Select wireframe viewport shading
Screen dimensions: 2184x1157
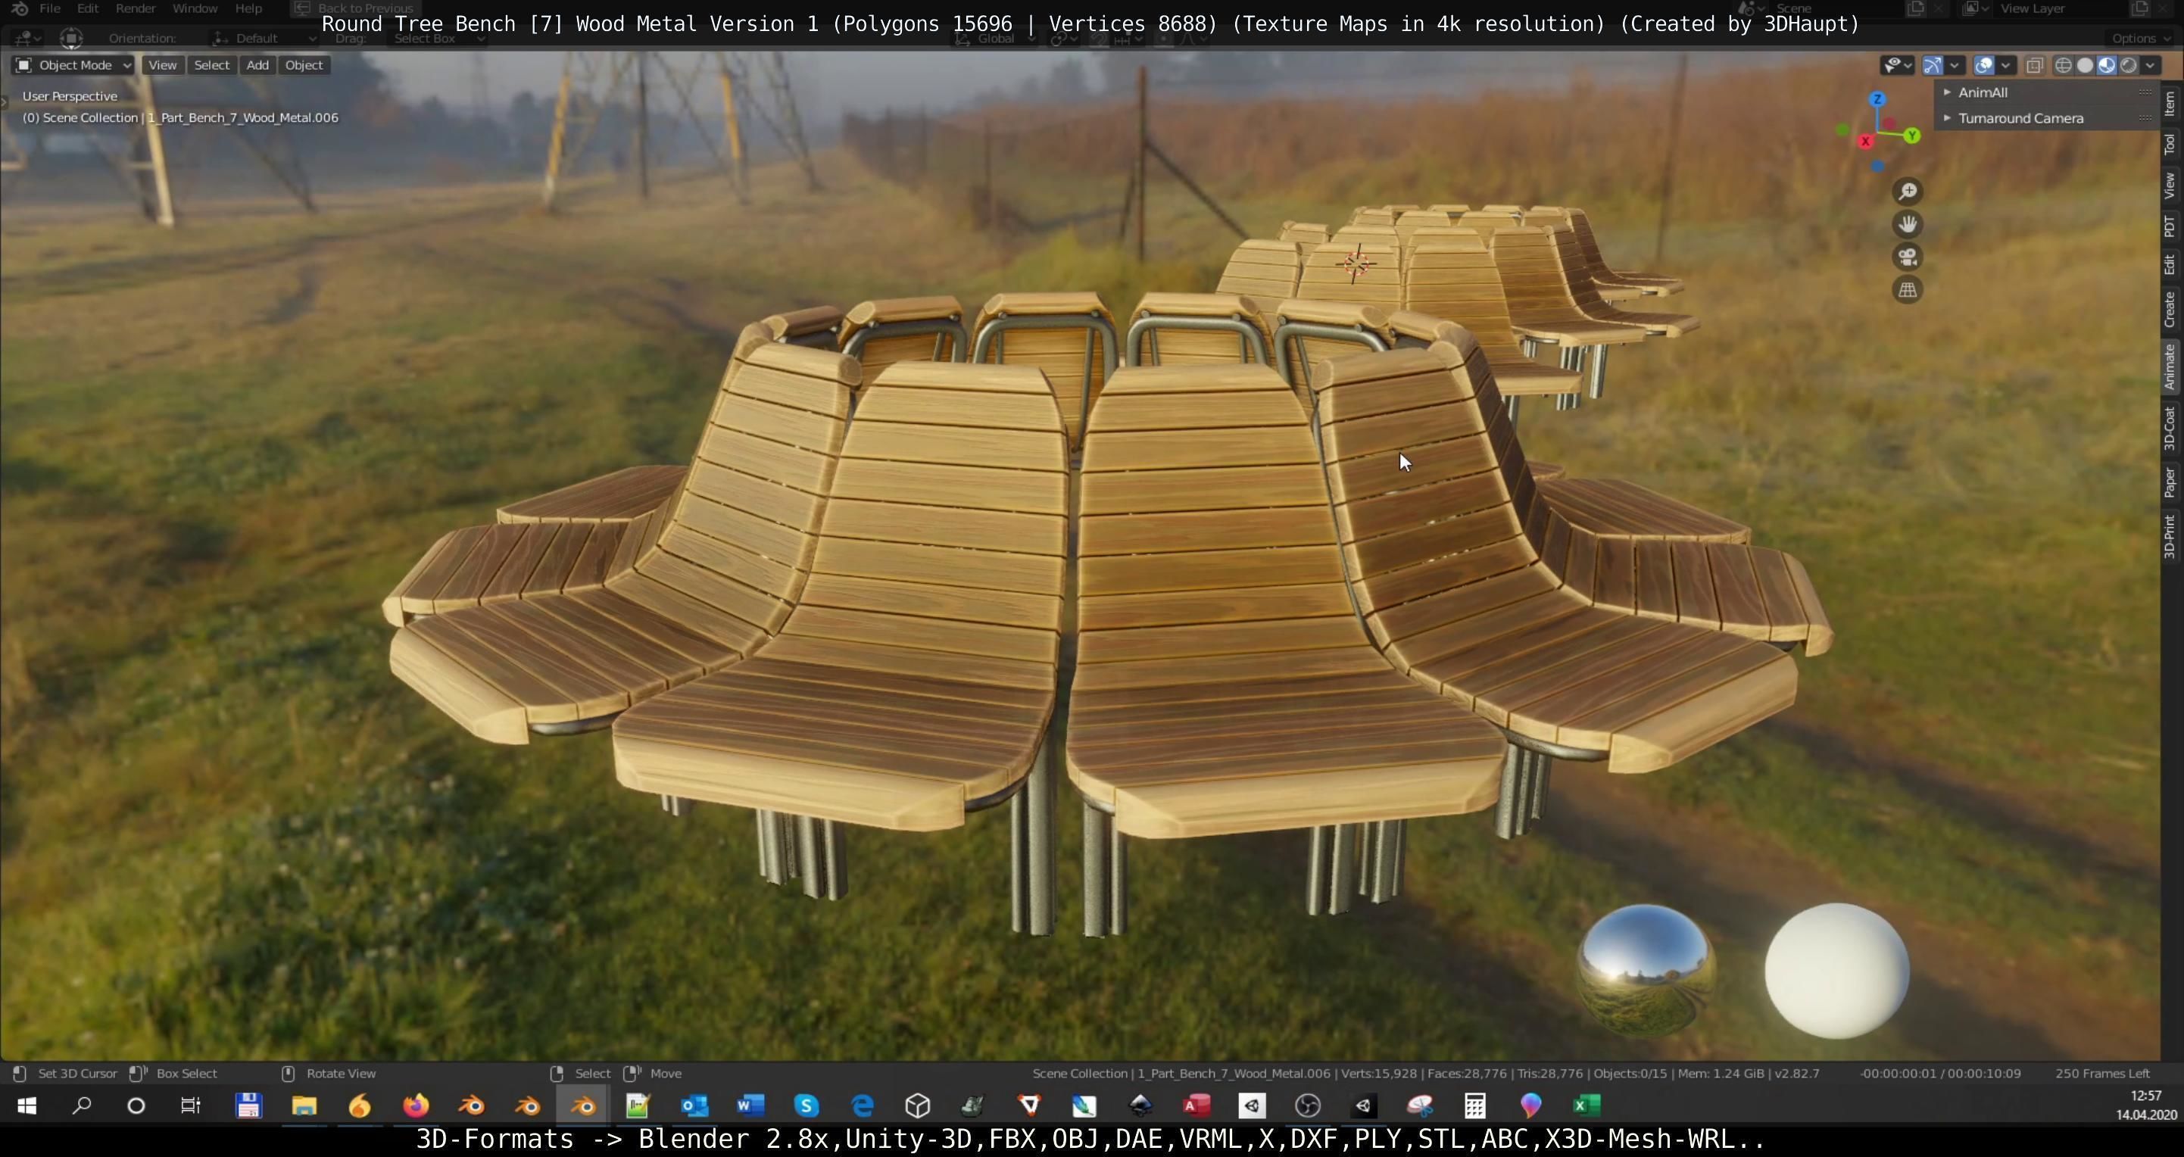pos(2064,65)
